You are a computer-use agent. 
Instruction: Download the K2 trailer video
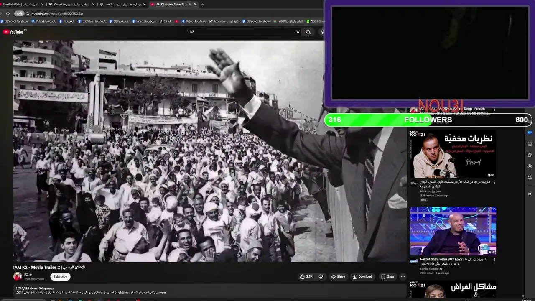click(x=362, y=276)
